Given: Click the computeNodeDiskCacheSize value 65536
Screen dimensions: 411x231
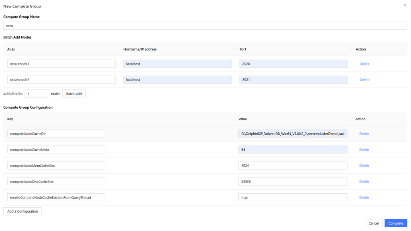Looking at the screenshot, I should pos(293,182).
